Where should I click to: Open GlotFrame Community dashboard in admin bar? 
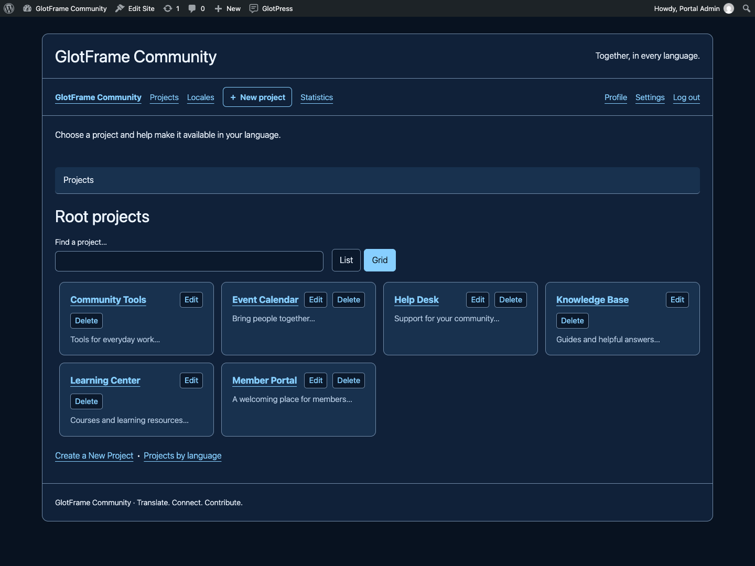(65, 8)
